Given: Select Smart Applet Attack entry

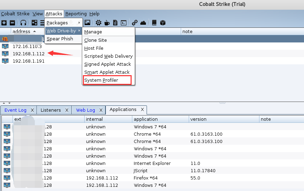Looking at the screenshot, I should 109,72.
